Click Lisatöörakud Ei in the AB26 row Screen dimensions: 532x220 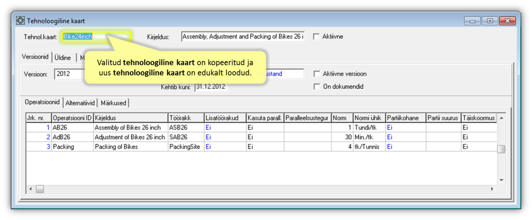tap(225, 128)
